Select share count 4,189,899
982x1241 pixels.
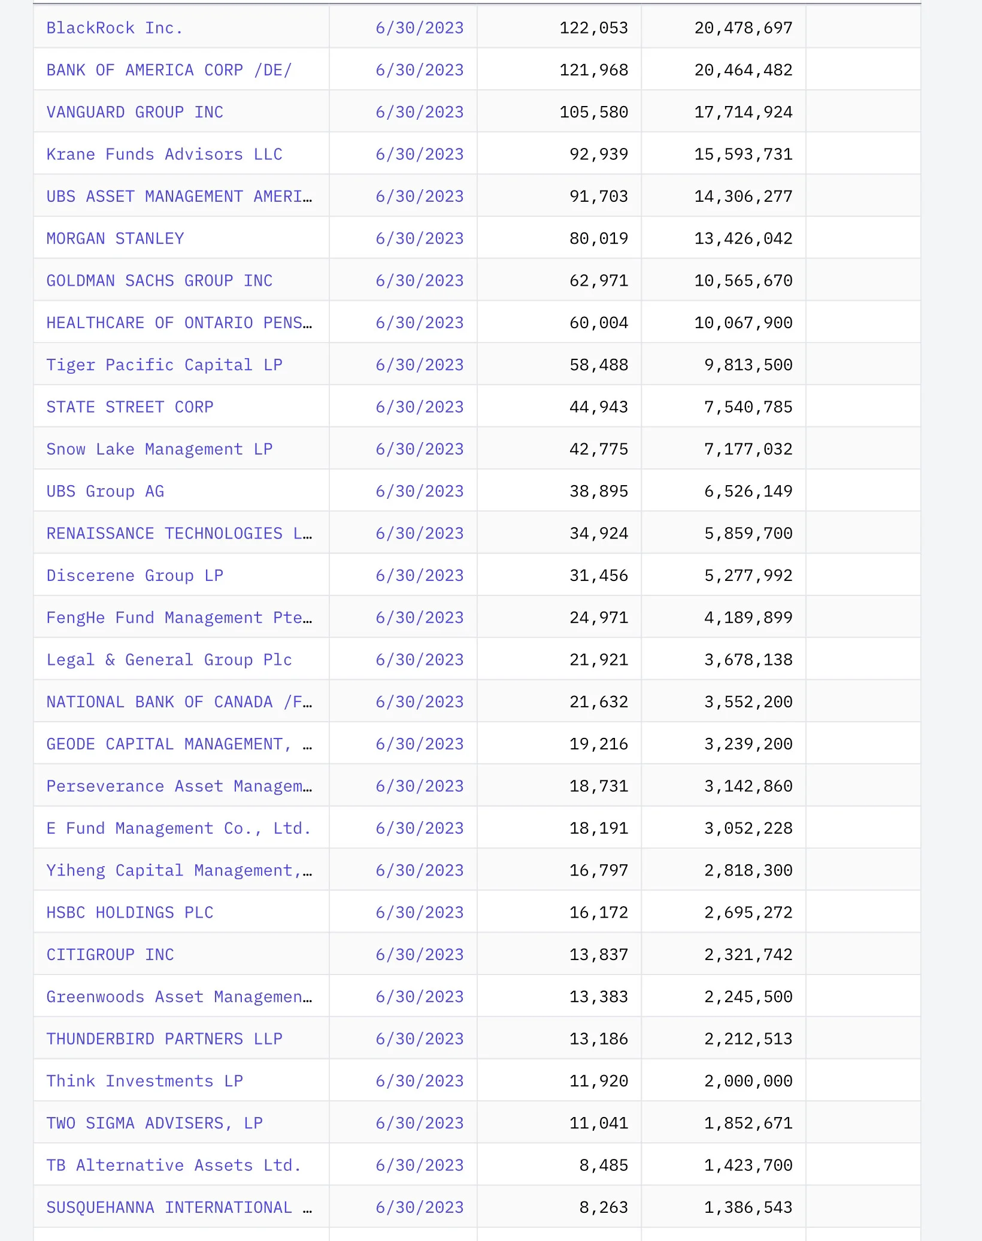(x=748, y=618)
